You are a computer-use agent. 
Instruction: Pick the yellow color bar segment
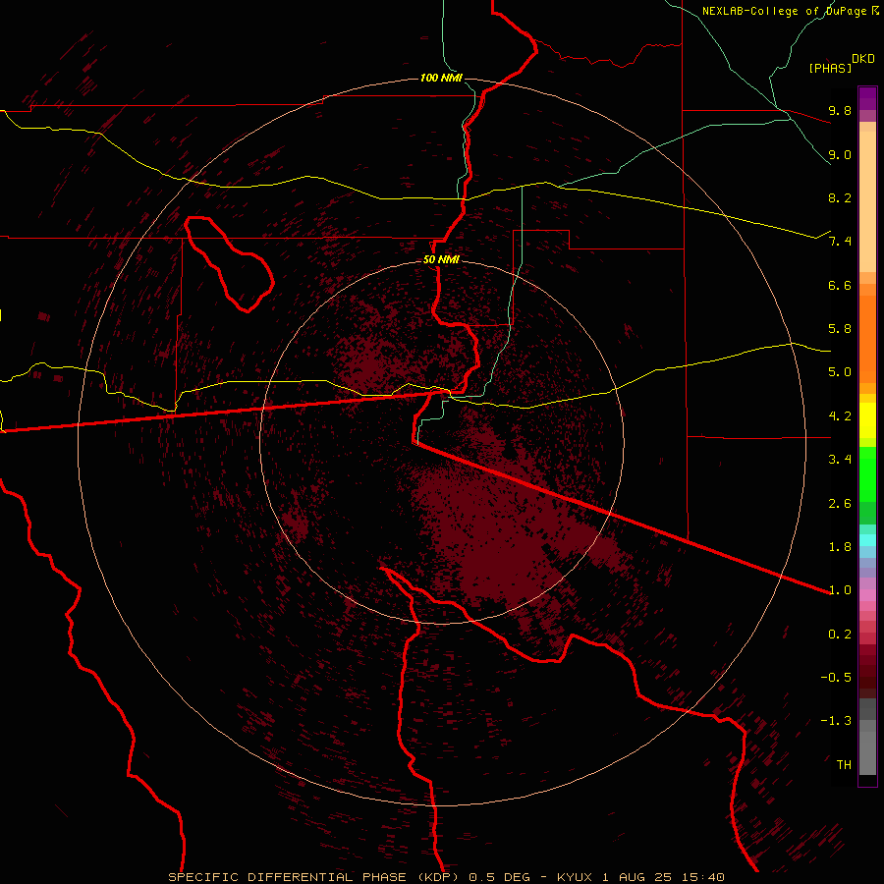(867, 420)
